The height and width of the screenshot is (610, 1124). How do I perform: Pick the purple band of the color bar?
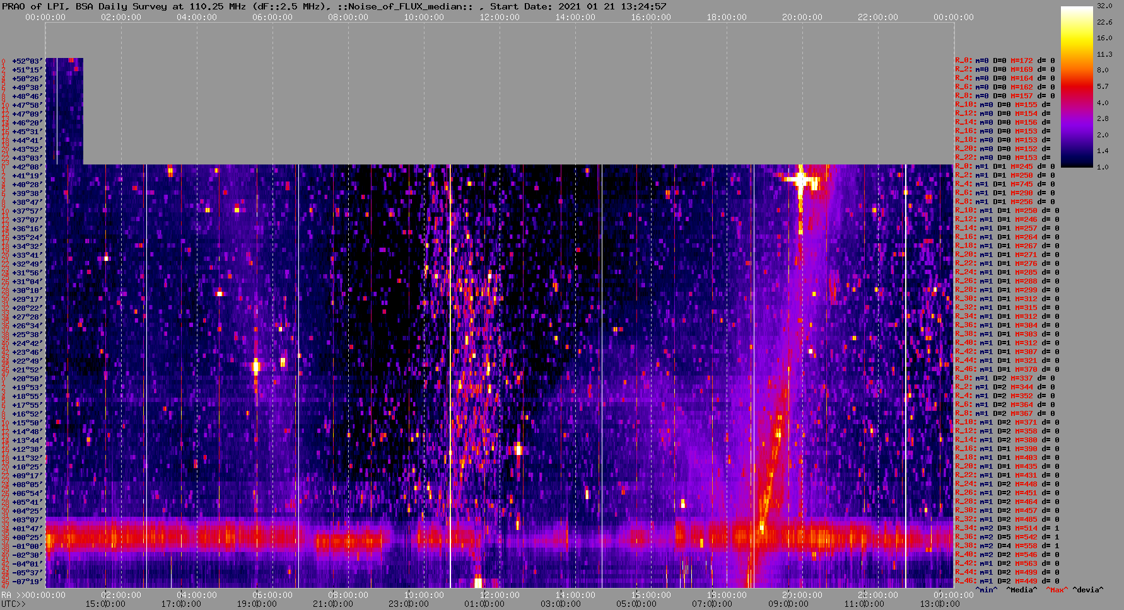coord(1077,123)
